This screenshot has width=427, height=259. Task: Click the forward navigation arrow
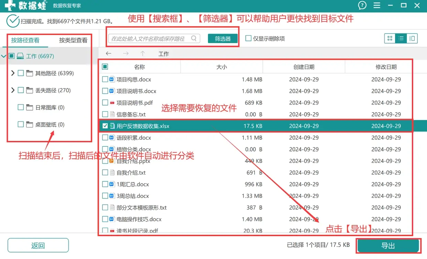click(x=125, y=54)
